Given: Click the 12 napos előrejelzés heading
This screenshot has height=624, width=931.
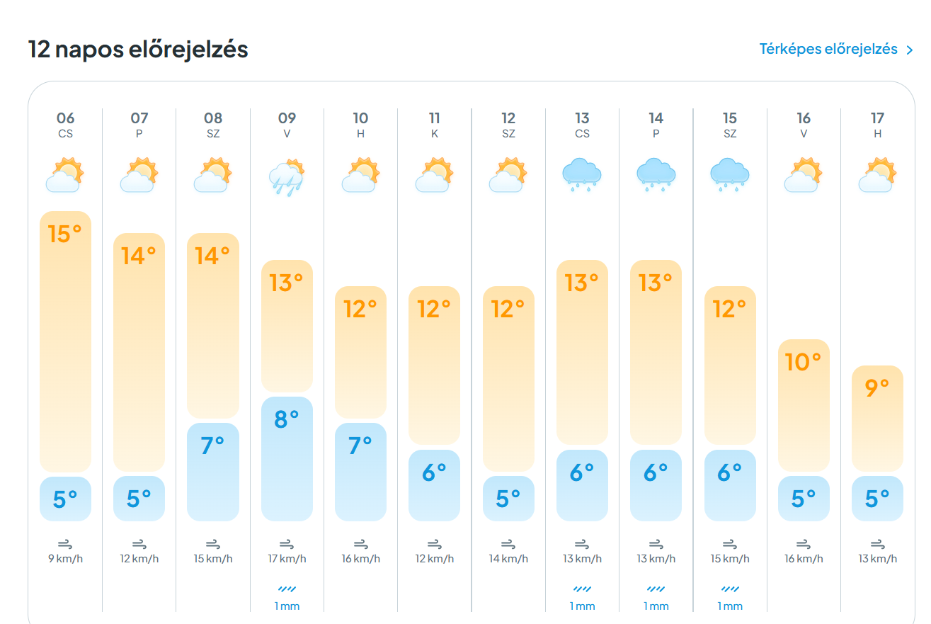Looking at the screenshot, I should point(138,50).
